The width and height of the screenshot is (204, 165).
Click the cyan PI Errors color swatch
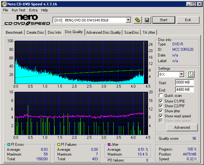coord(9,144)
